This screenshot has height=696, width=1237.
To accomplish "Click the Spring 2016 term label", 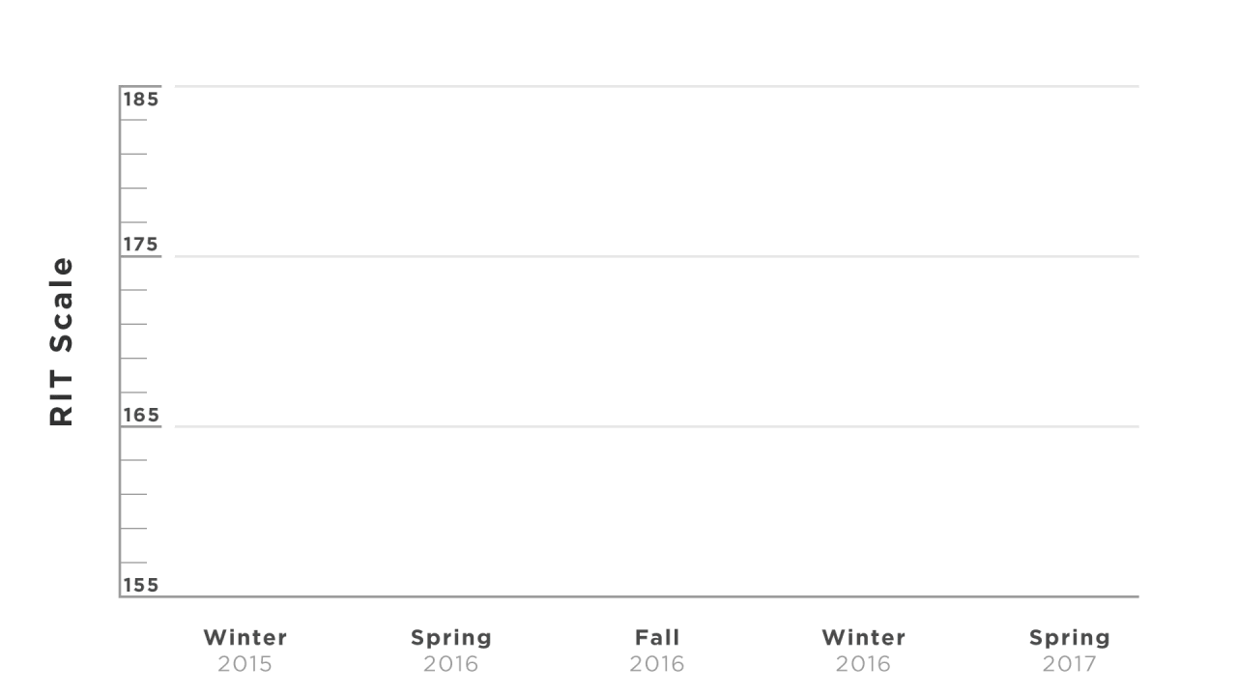I will click(x=451, y=651).
